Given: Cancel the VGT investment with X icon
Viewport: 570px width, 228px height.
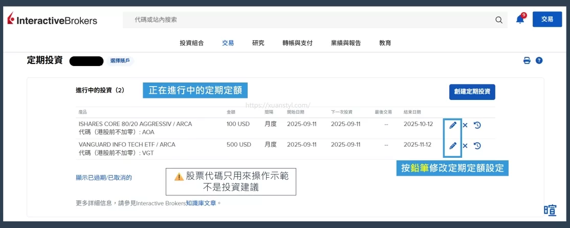Looking at the screenshot, I should pyautogui.click(x=465, y=146).
